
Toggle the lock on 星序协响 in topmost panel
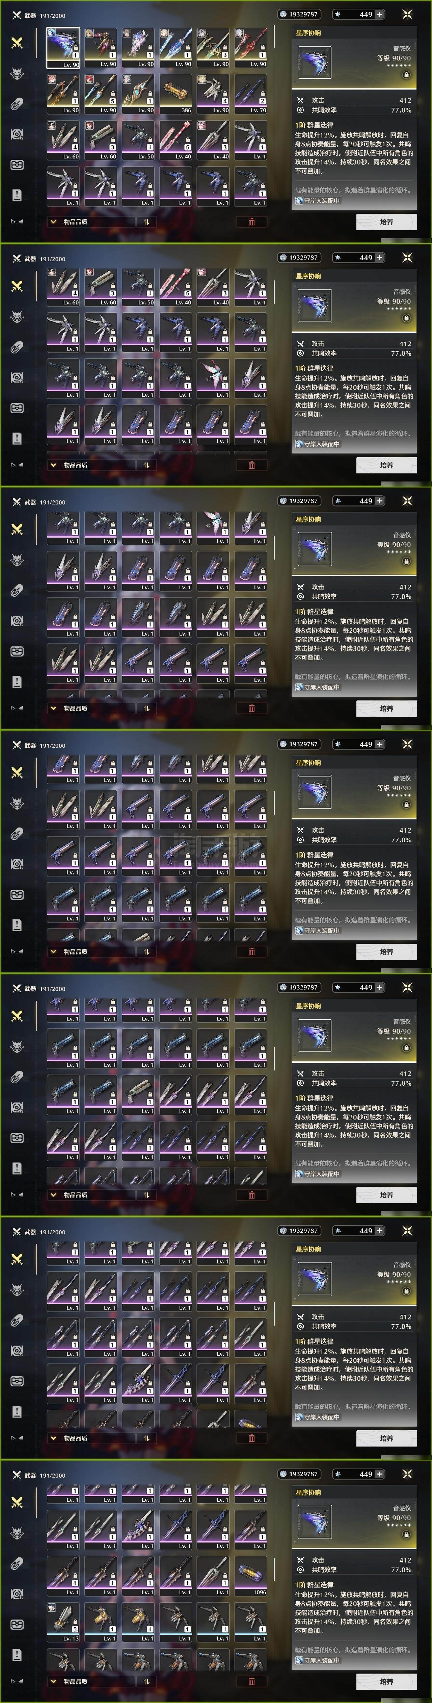[406, 75]
